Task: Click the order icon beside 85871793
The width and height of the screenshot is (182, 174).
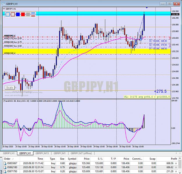Action: [x=5, y=171]
